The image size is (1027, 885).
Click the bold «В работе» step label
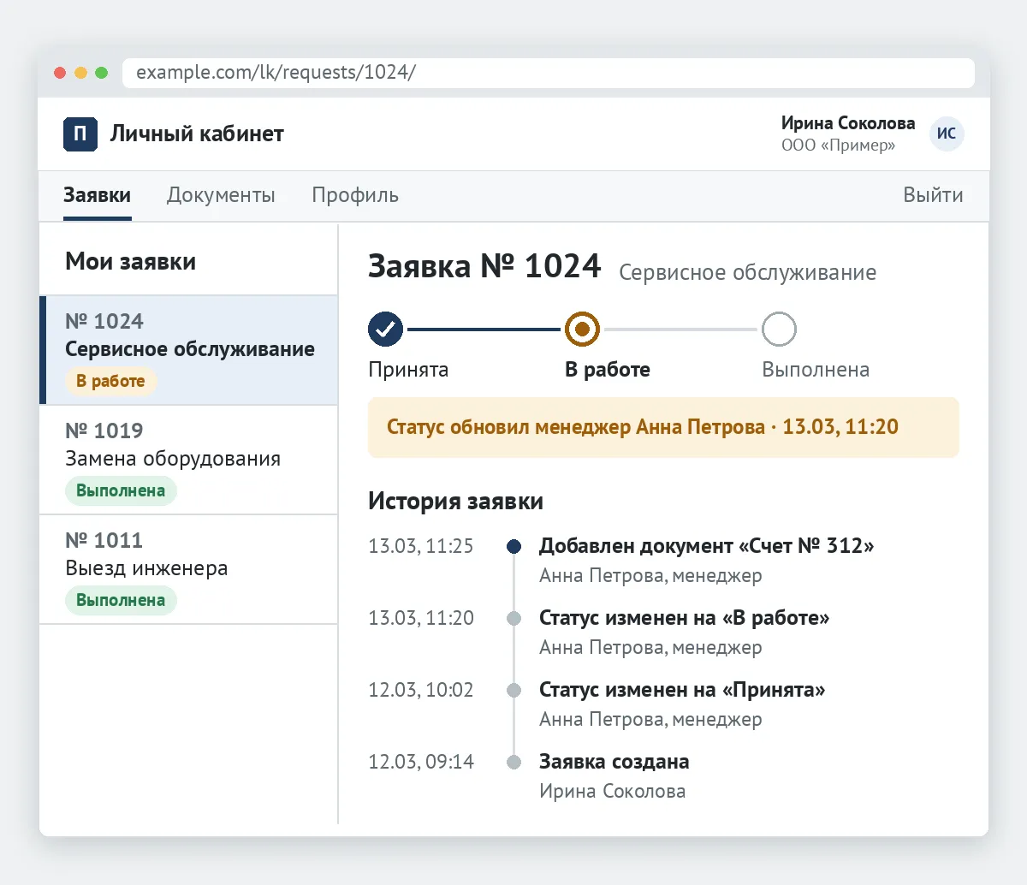[608, 370]
